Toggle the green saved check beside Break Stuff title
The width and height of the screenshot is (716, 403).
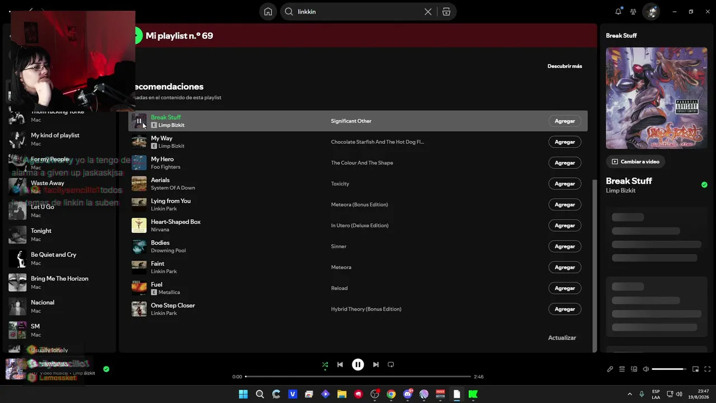tap(704, 185)
